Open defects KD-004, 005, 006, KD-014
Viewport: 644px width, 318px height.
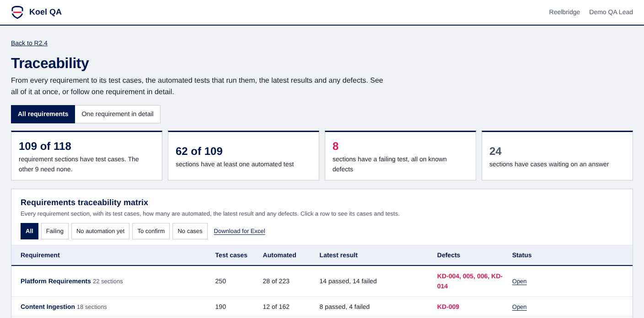pos(470,281)
